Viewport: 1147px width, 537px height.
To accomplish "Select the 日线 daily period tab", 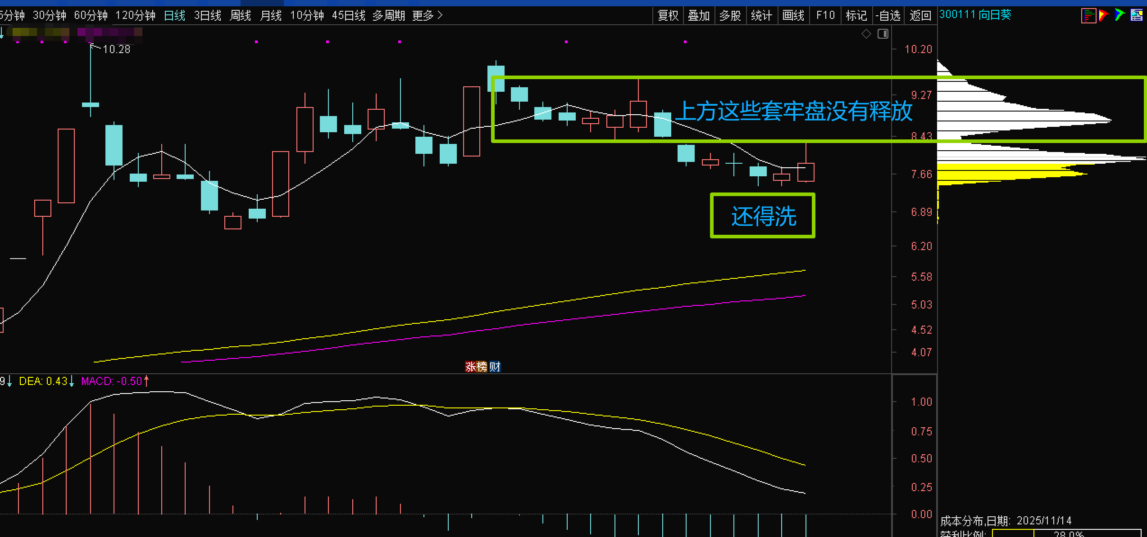I will coord(174,16).
